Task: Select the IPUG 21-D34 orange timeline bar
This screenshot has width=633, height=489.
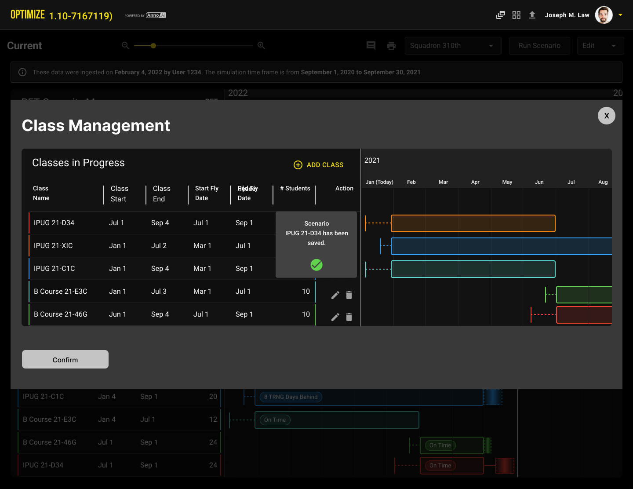Action: coord(473,223)
